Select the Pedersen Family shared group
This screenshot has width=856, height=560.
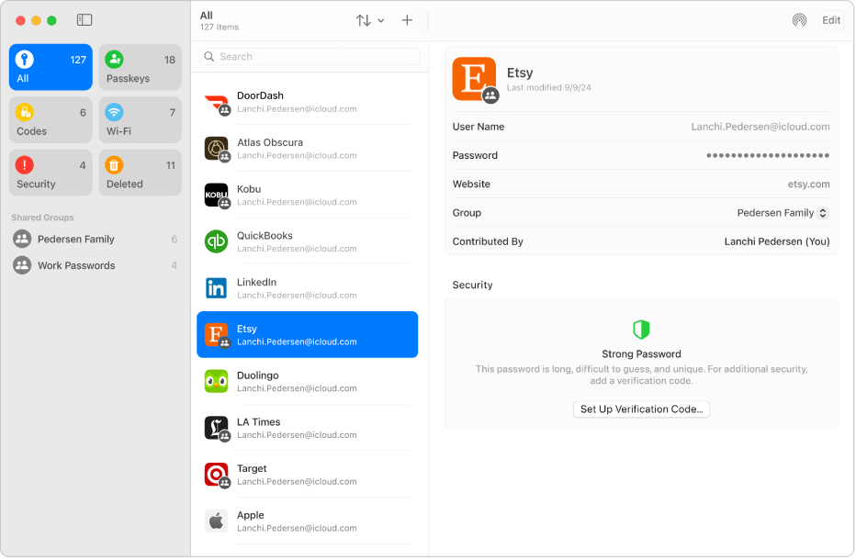tap(95, 239)
